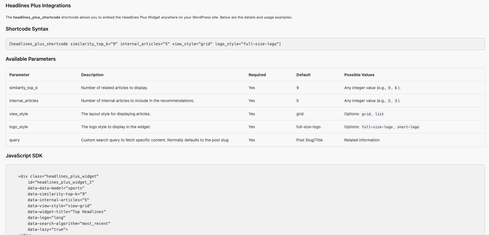Click 'The logo style to display in the widget.'

coord(116,127)
